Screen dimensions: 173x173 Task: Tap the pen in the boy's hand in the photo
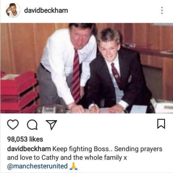click(95, 105)
